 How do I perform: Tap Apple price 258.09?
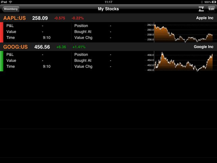pos(40,18)
